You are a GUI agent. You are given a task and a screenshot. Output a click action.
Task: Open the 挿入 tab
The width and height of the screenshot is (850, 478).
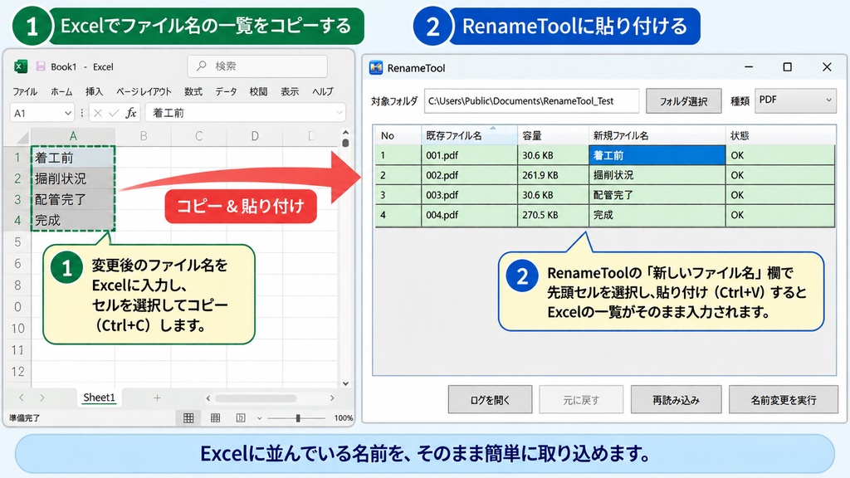(x=94, y=91)
